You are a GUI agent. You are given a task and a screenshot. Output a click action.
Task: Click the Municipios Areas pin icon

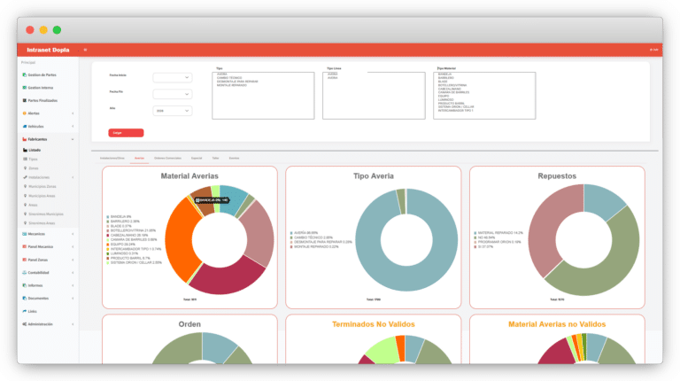coord(25,196)
